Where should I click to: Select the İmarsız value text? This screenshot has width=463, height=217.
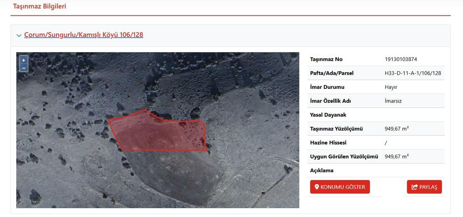[x=393, y=101]
